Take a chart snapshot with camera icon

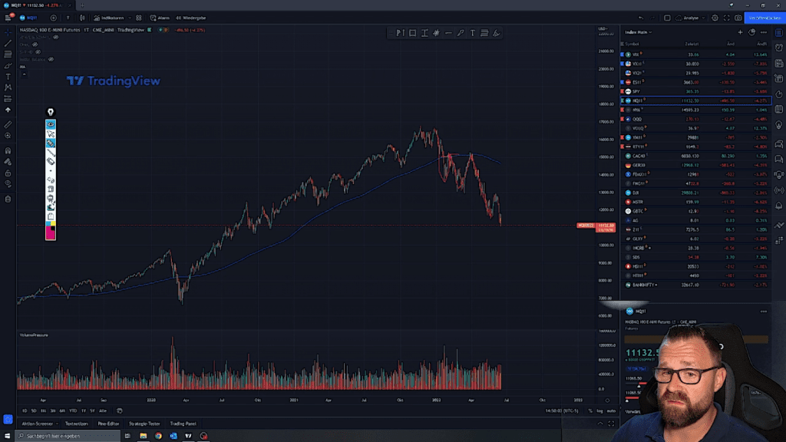coord(738,18)
